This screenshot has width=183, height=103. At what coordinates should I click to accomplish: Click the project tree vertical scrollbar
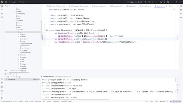41,30
